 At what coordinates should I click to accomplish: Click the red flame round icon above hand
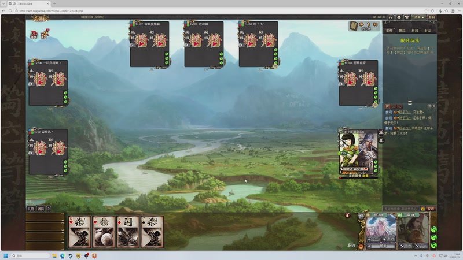348,216
